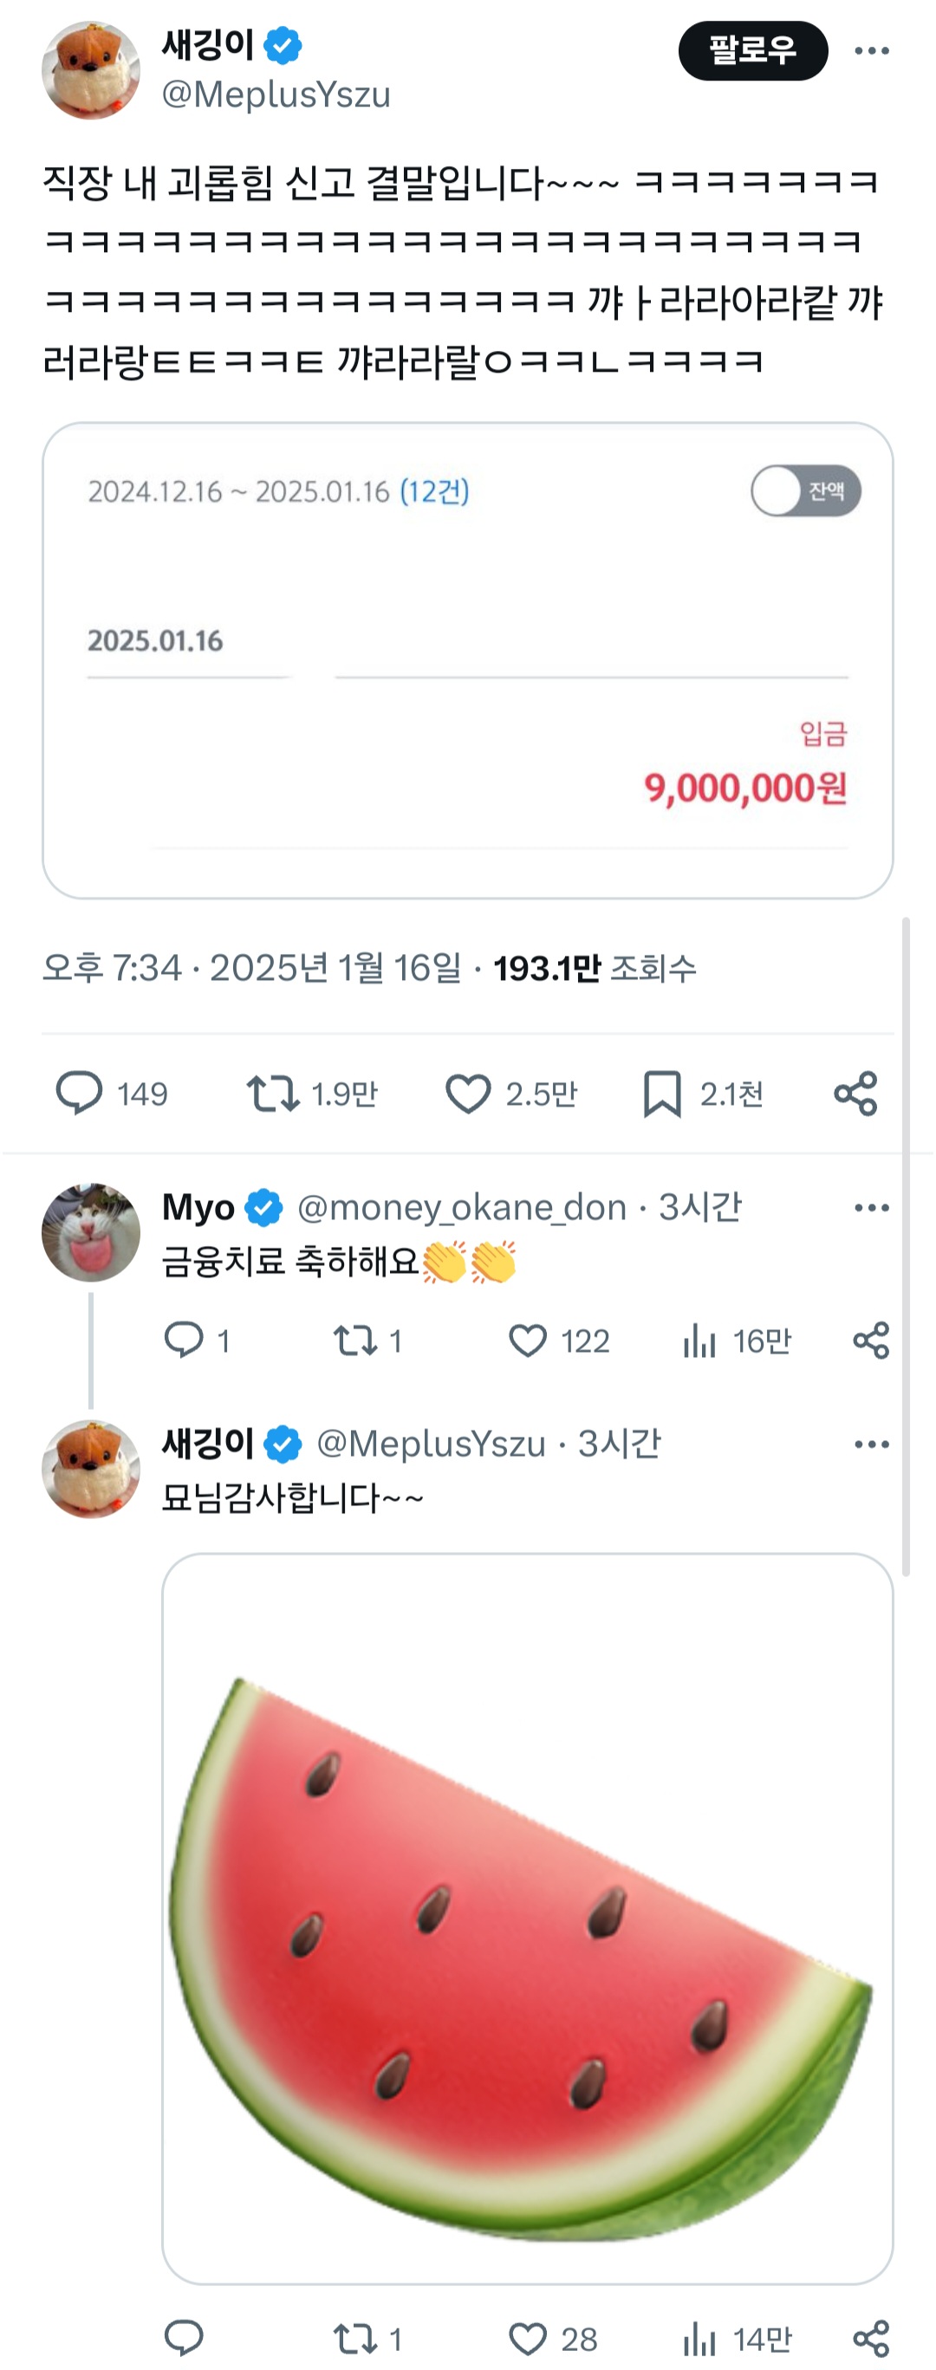The height and width of the screenshot is (2370, 936).
Task: Open the @money_okane_don profile link
Action: [x=461, y=1207]
